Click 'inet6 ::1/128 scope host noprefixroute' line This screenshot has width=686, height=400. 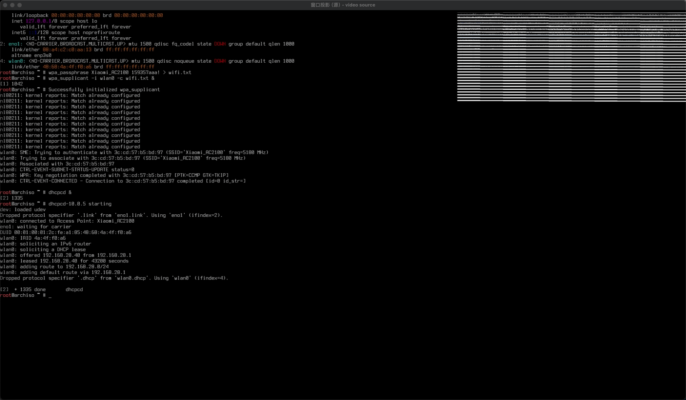pyautogui.click(x=66, y=33)
